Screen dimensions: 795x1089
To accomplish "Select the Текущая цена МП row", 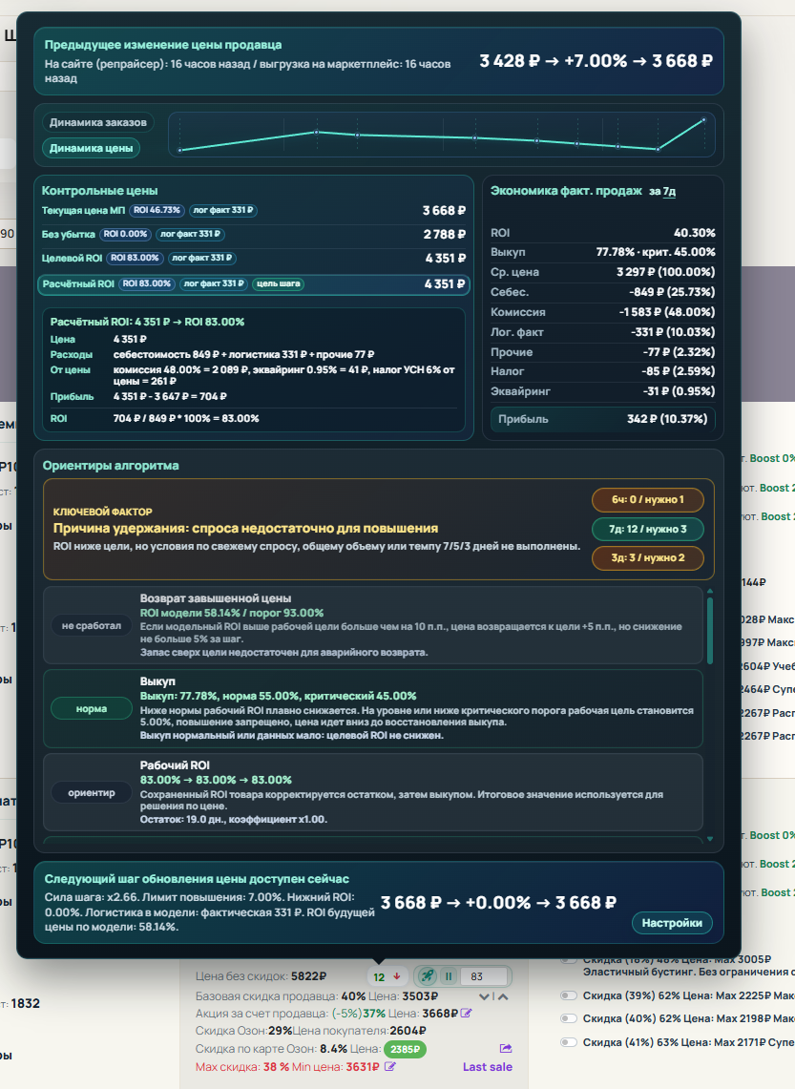I will [x=254, y=210].
